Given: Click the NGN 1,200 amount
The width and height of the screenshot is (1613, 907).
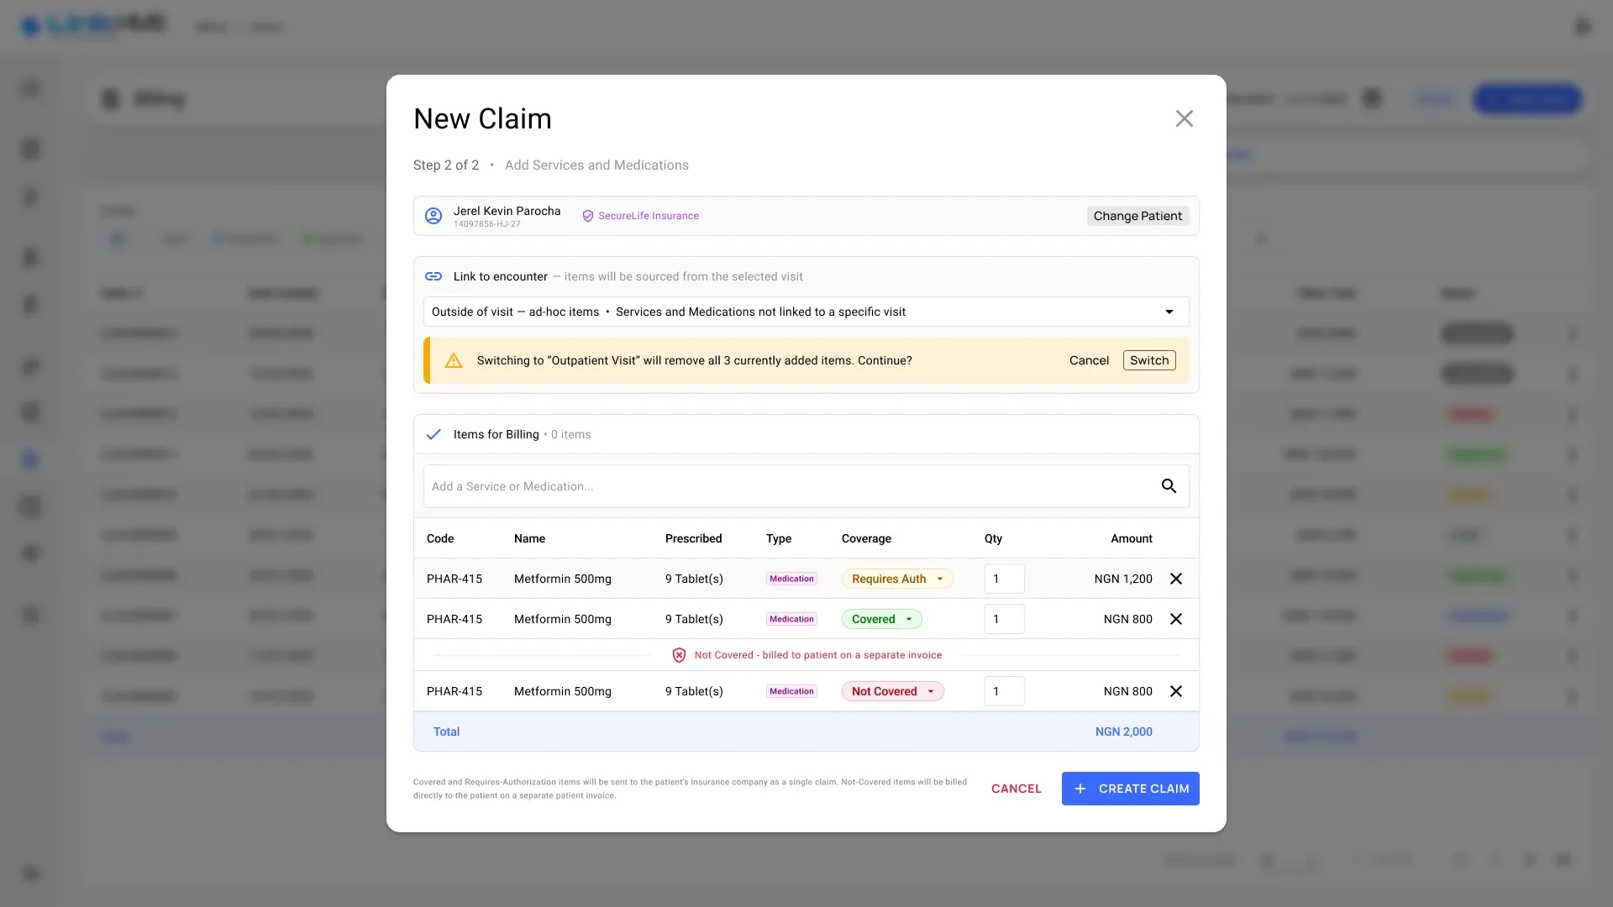Looking at the screenshot, I should (x=1123, y=579).
